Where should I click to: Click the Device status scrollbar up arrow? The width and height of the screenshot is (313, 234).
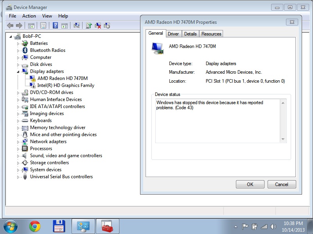click(x=283, y=103)
